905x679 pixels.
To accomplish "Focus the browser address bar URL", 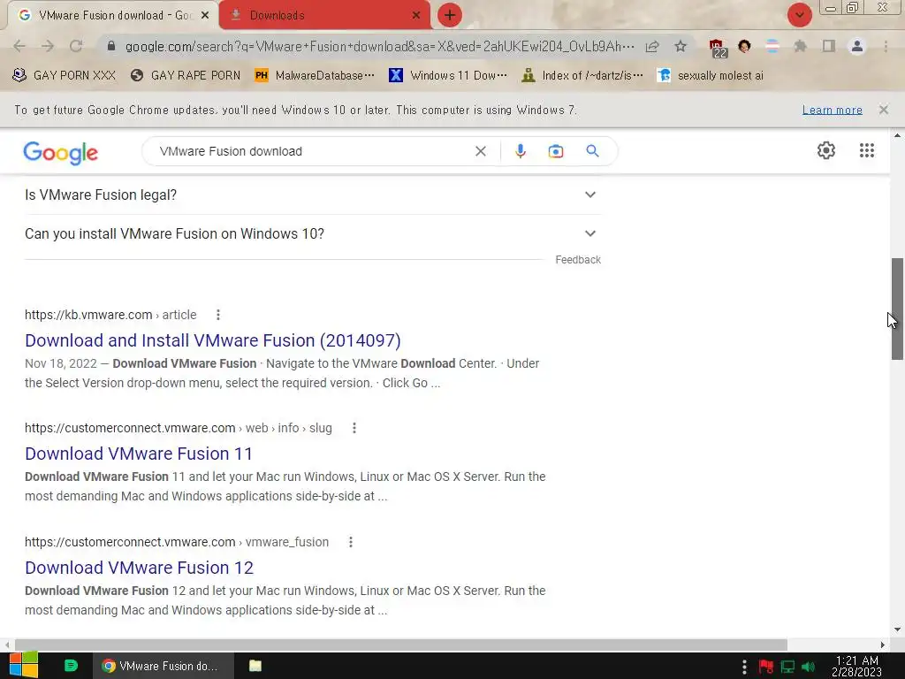I will [379, 46].
